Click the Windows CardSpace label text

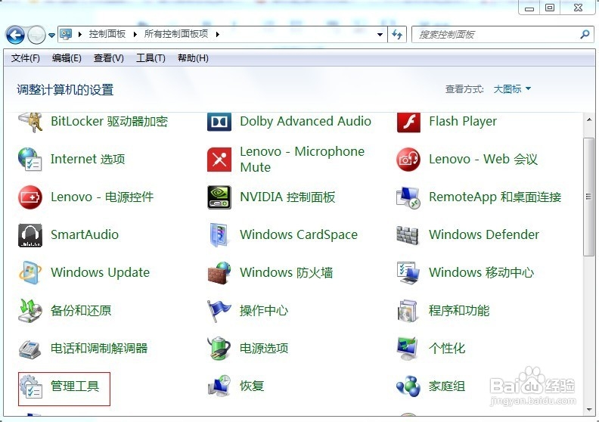pos(299,235)
